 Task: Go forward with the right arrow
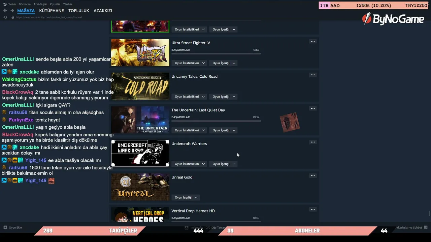coord(12,11)
